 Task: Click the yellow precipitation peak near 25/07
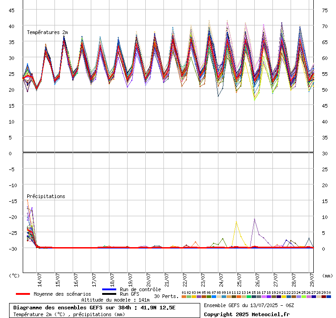click(x=237, y=222)
